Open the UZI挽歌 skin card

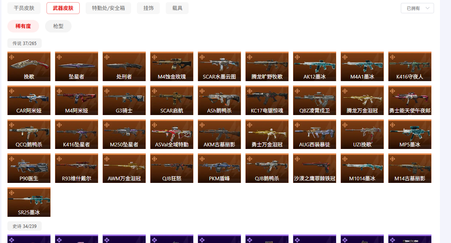(362, 134)
